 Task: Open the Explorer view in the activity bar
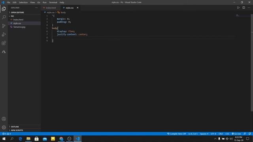tap(4, 9)
